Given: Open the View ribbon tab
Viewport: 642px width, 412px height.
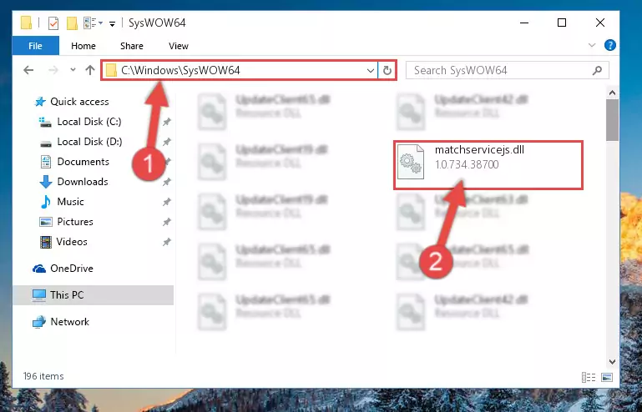Looking at the screenshot, I should pyautogui.click(x=179, y=46).
